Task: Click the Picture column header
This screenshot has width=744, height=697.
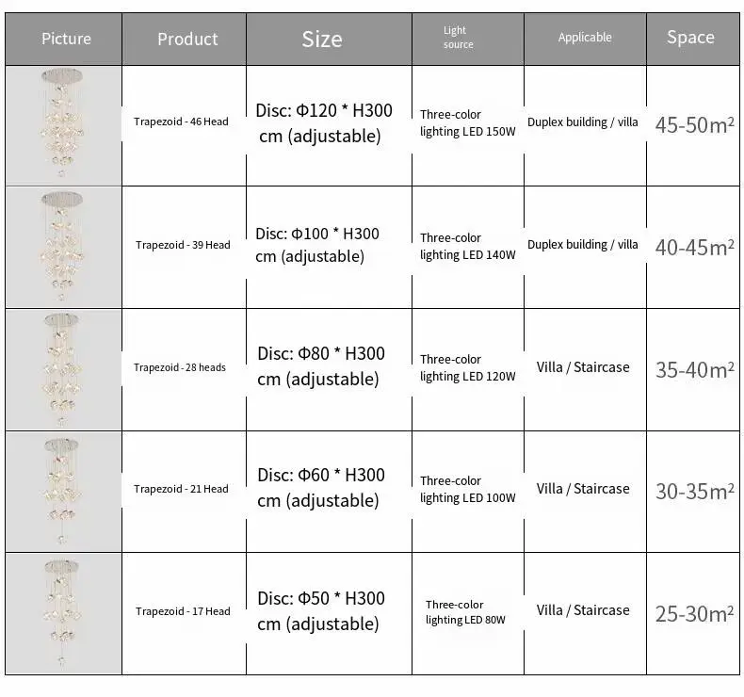Action: click(64, 39)
